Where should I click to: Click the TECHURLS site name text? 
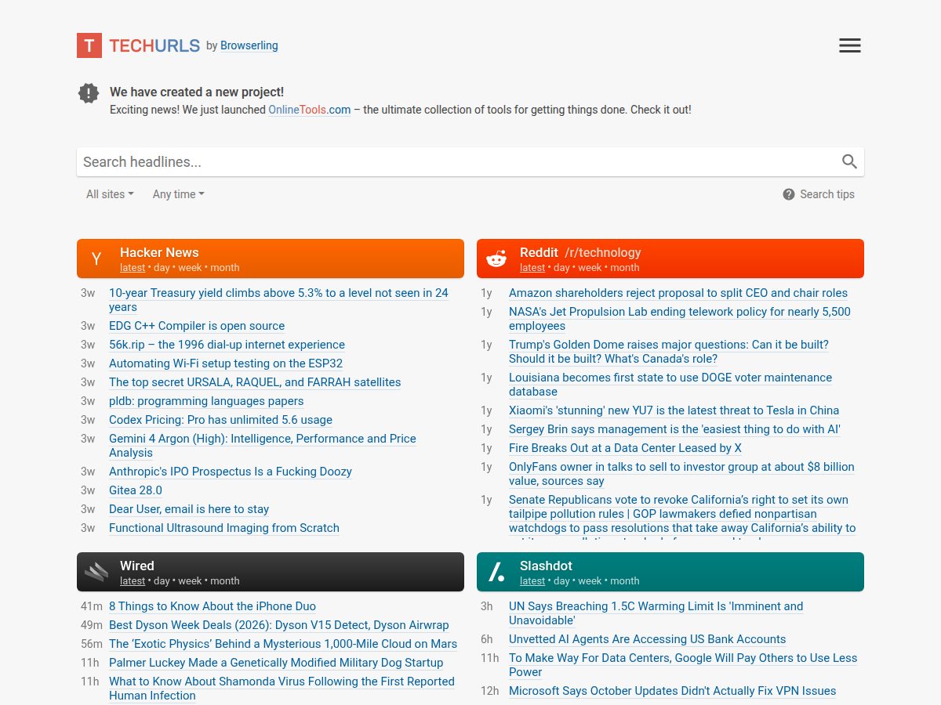pos(154,45)
